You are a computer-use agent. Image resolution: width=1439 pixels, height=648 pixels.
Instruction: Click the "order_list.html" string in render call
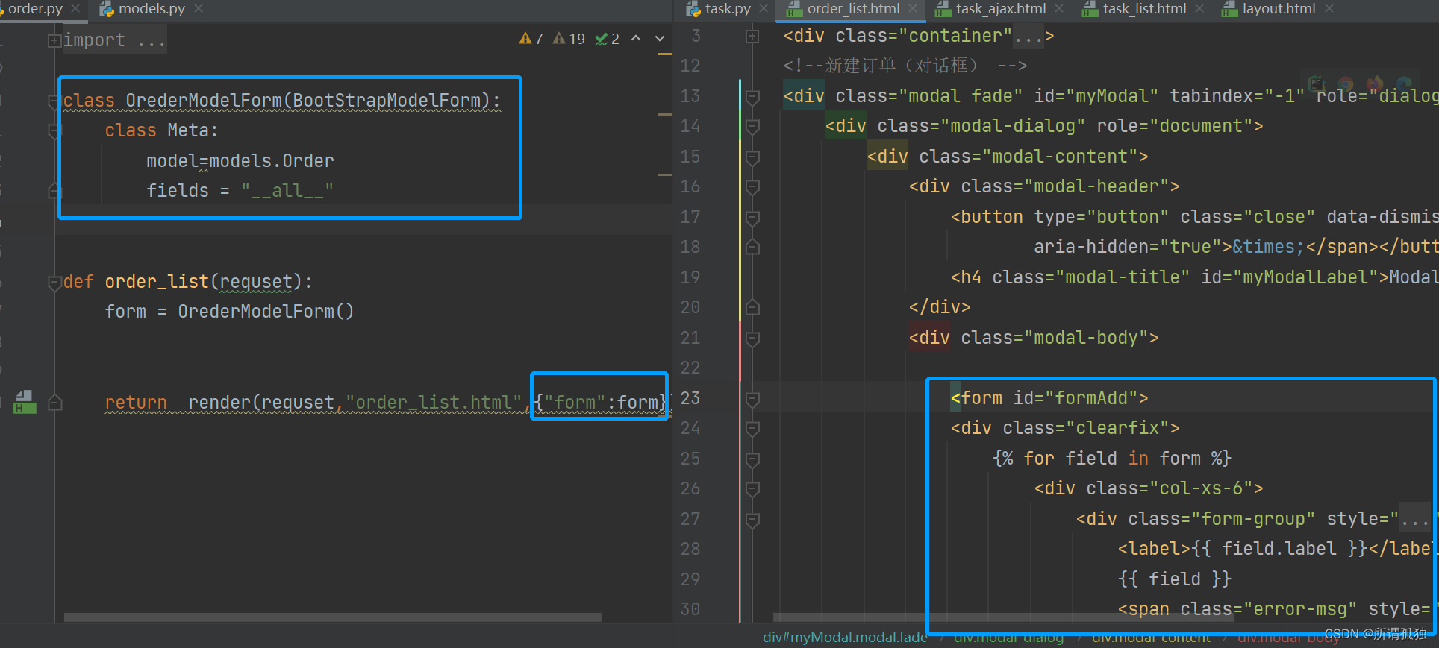pyautogui.click(x=434, y=403)
